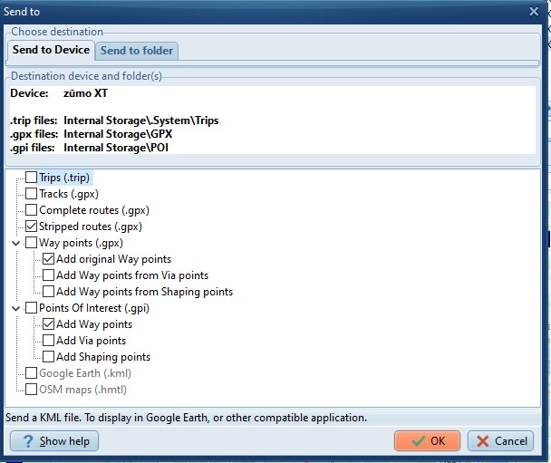Select the OSM maps (.hmtl) tree item
Screen dimensions: 551x463
[x=82, y=390]
